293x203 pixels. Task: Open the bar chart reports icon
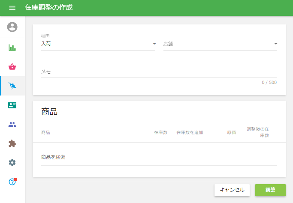point(12,48)
